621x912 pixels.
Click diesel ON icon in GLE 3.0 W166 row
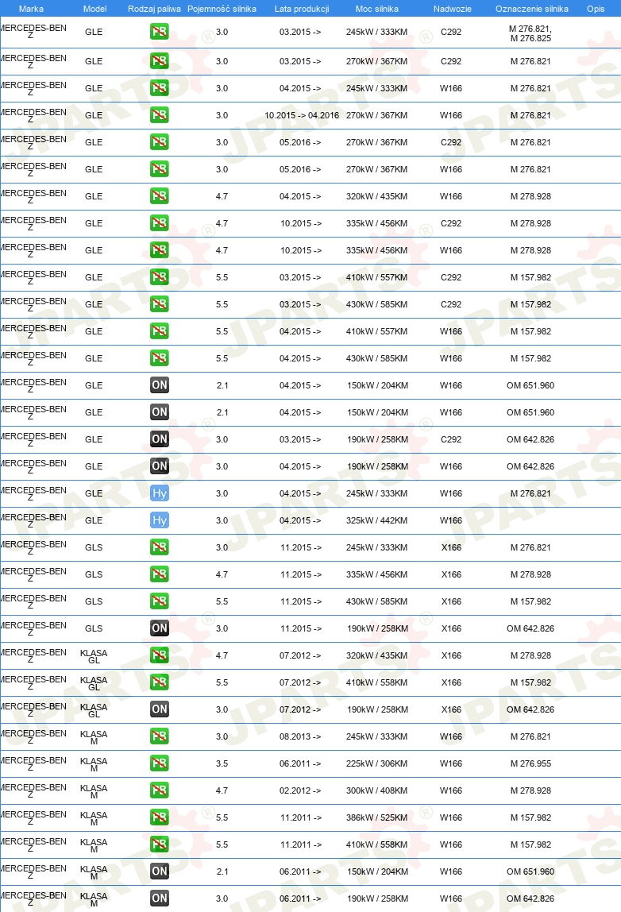(x=160, y=466)
